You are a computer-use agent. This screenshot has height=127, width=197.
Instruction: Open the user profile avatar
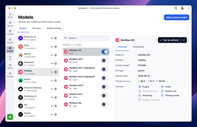click(x=182, y=8)
